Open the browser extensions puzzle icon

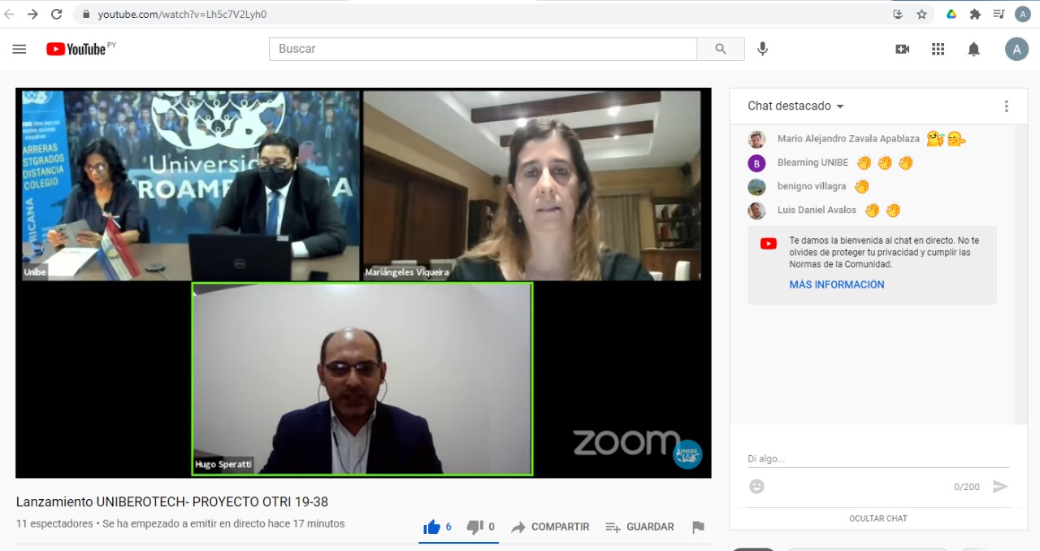tap(975, 14)
